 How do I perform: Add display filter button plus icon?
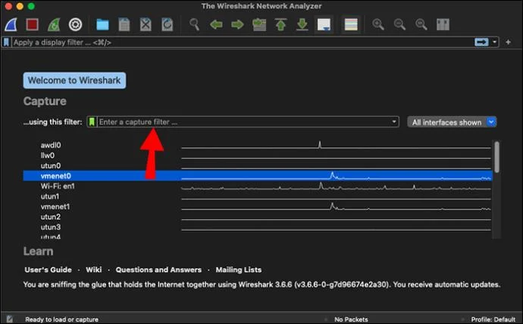(508, 42)
